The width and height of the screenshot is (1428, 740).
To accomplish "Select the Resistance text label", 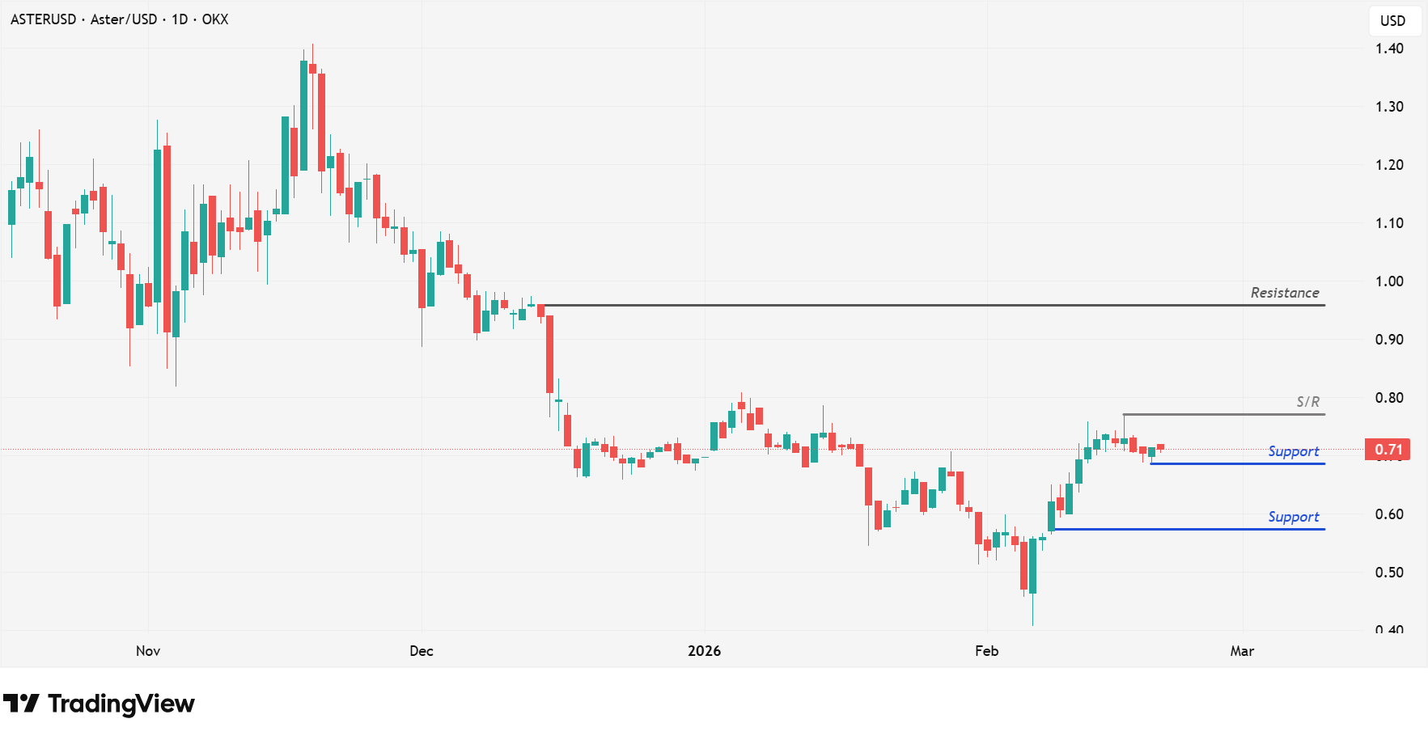I will (1285, 293).
